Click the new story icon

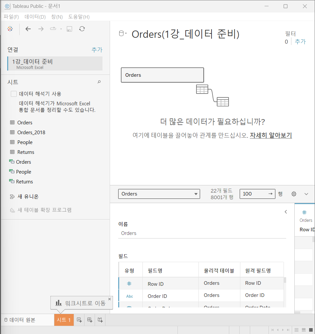100,320
